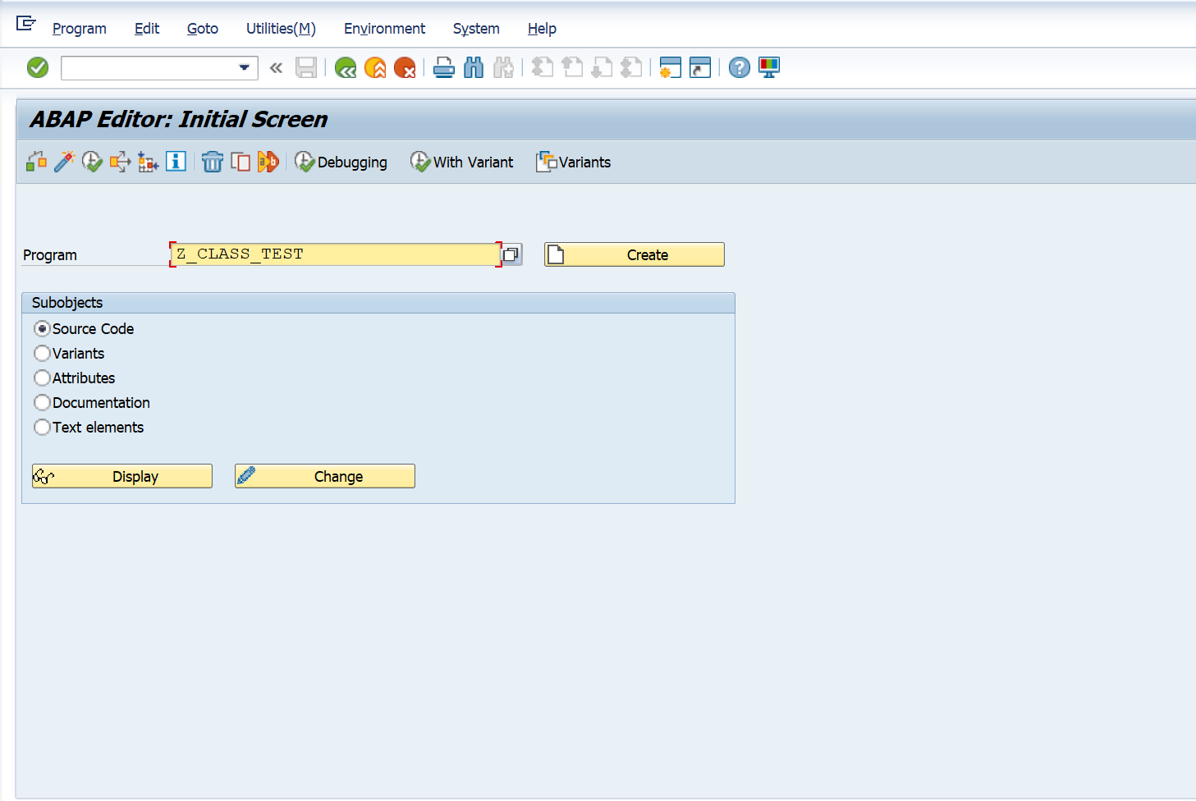1196x801 pixels.
Task: Click the Display Object List icon
Action: click(148, 162)
